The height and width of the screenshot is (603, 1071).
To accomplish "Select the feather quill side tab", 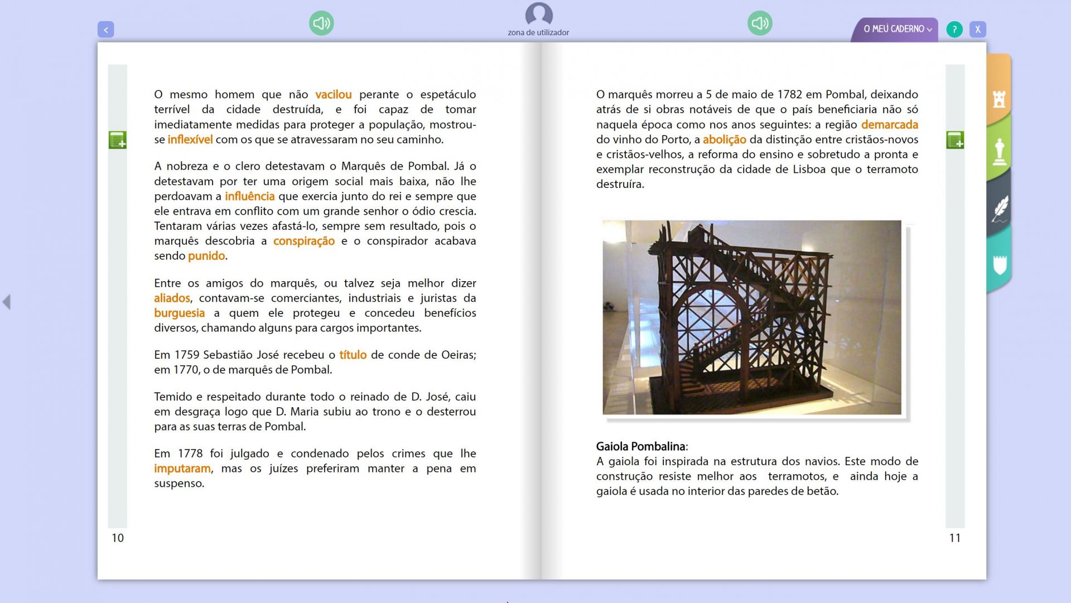I will (1000, 209).
